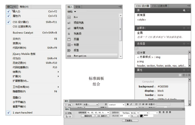Remove selector with minus icon

[x=188, y=44]
